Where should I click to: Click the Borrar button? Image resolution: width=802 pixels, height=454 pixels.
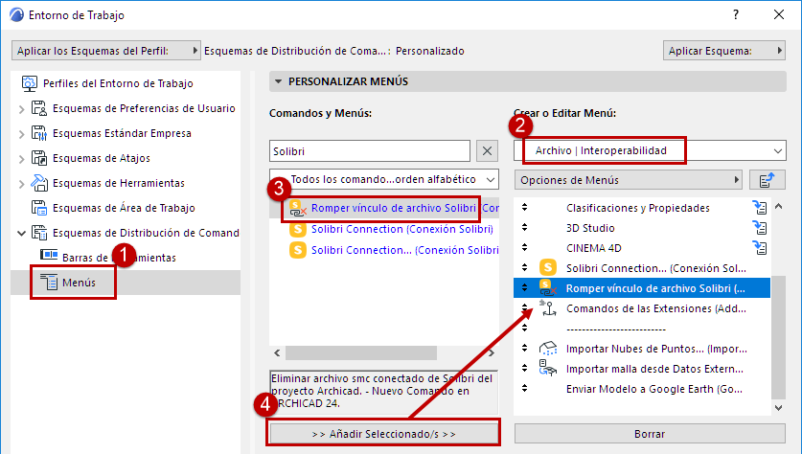(650, 434)
